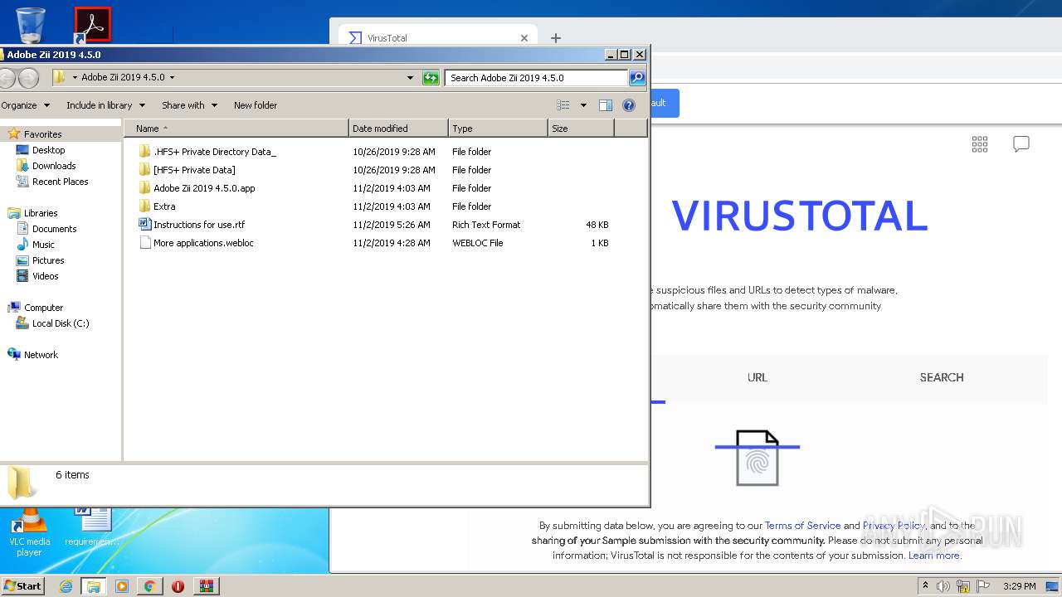Open Opera browser from taskbar
This screenshot has height=597, width=1062.
178,586
